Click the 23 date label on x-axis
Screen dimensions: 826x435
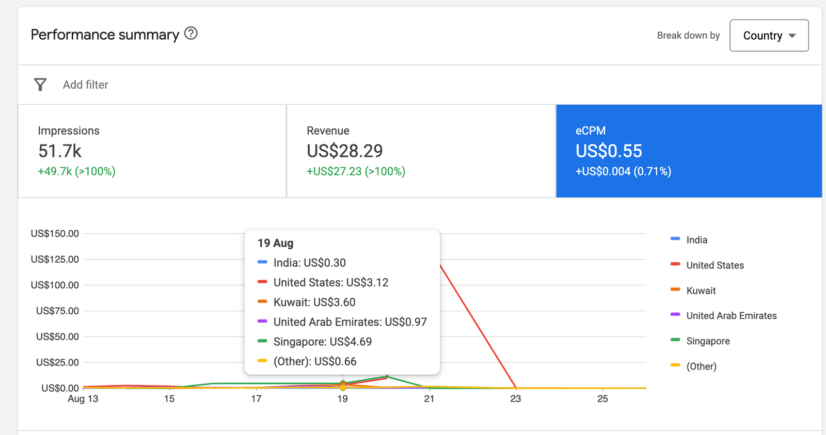click(516, 399)
